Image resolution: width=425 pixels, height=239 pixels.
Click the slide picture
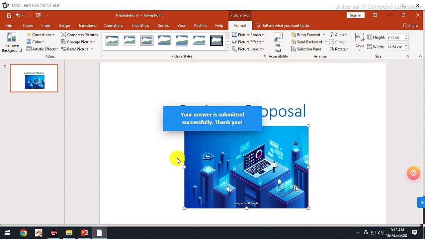point(246,167)
